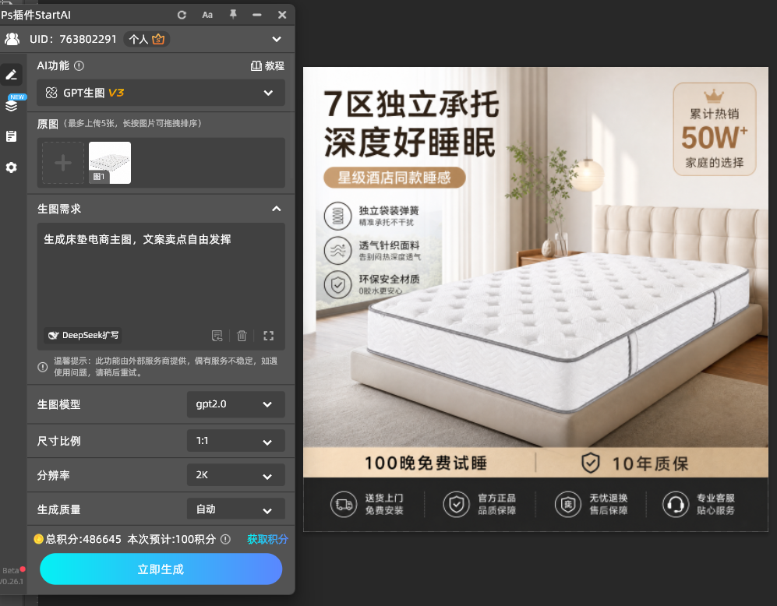This screenshot has width=777, height=606.
Task: Pin the StartAI panel with the pushpin icon
Action: 233,15
